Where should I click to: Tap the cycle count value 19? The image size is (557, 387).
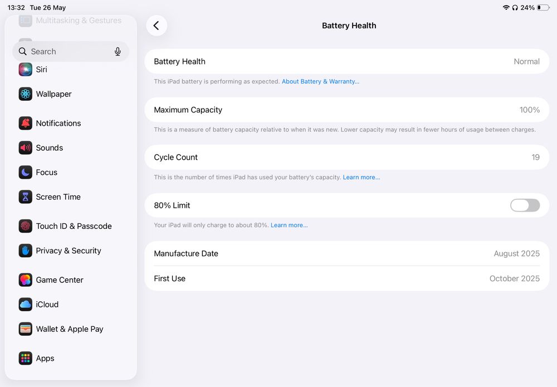535,157
